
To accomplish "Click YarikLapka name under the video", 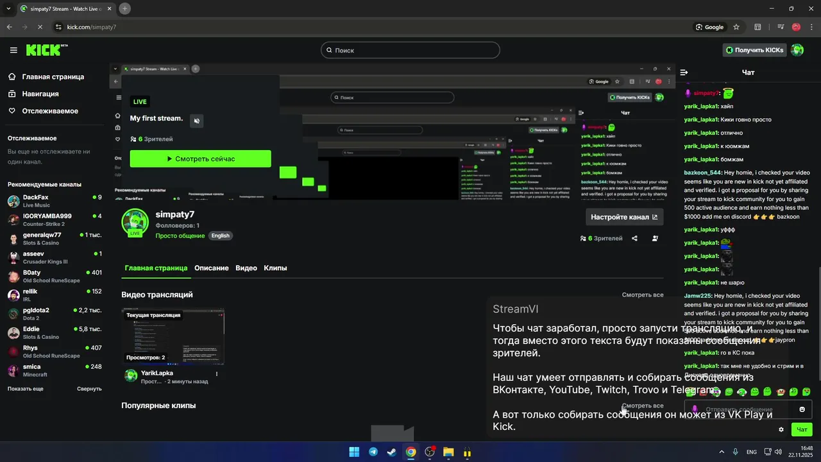I will coord(157,373).
